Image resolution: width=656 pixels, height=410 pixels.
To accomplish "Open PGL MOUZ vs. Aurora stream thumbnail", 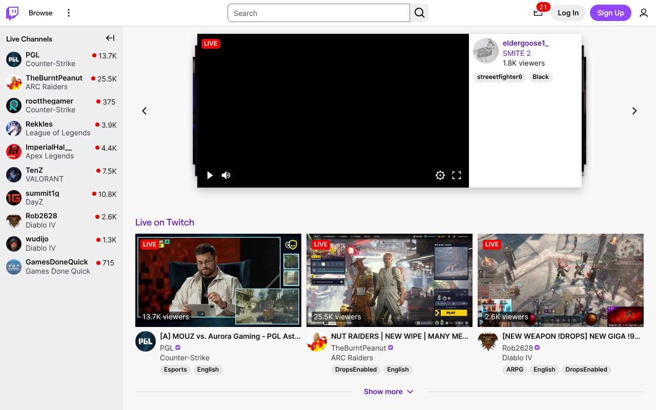I will pyautogui.click(x=218, y=280).
